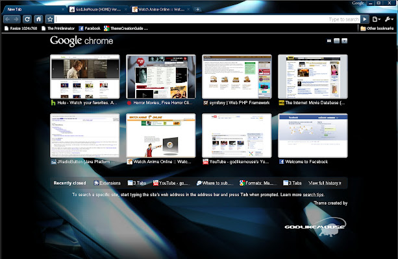The image size is (398, 259).
Task: Switch to the New Tab tab
Action: 34,9
